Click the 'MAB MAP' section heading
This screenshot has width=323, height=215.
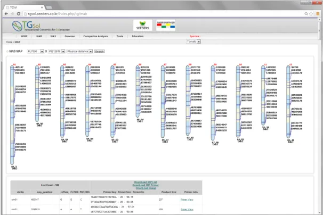click(16, 51)
